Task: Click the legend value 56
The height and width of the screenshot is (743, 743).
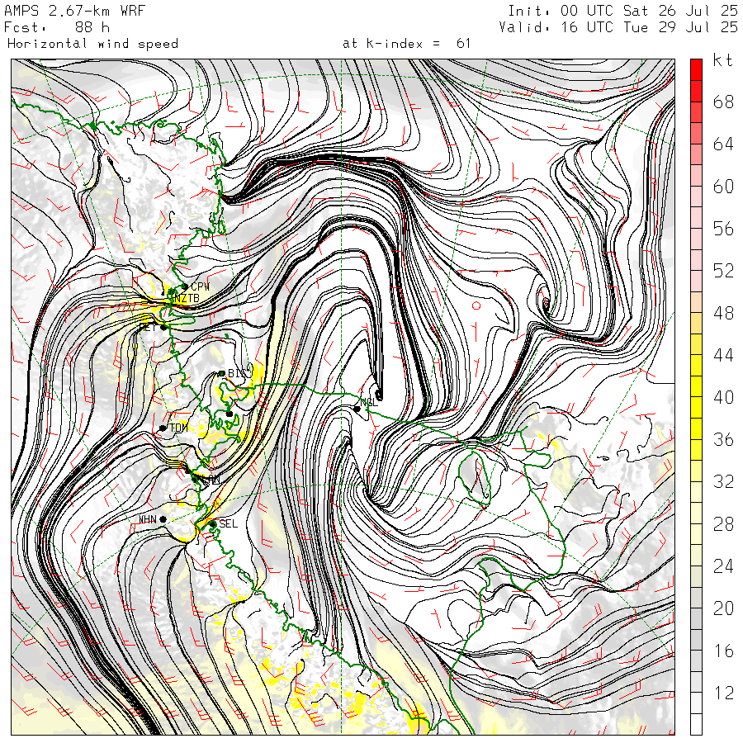Action: coord(723,229)
